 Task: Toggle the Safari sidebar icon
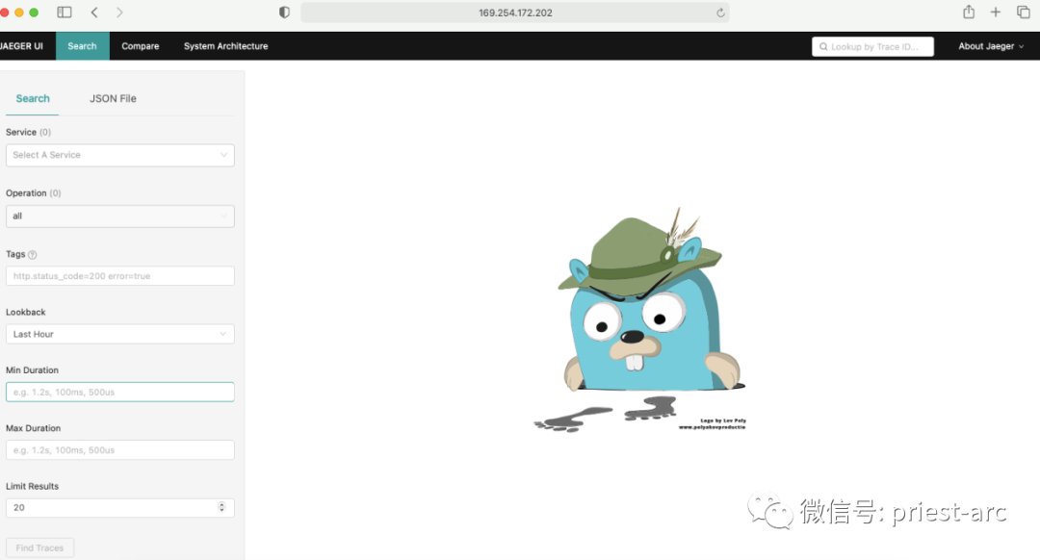pos(65,12)
